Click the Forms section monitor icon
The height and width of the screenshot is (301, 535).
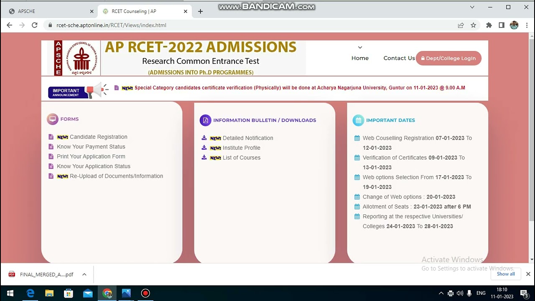(53, 119)
